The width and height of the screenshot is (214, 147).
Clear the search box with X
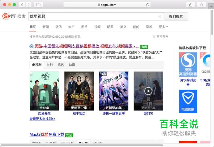tap(160, 16)
